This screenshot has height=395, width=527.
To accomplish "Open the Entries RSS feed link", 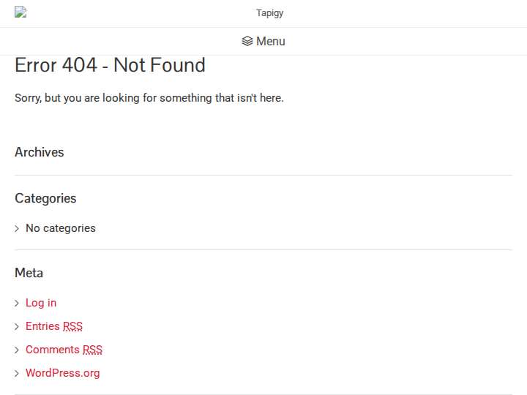I will coord(53,326).
